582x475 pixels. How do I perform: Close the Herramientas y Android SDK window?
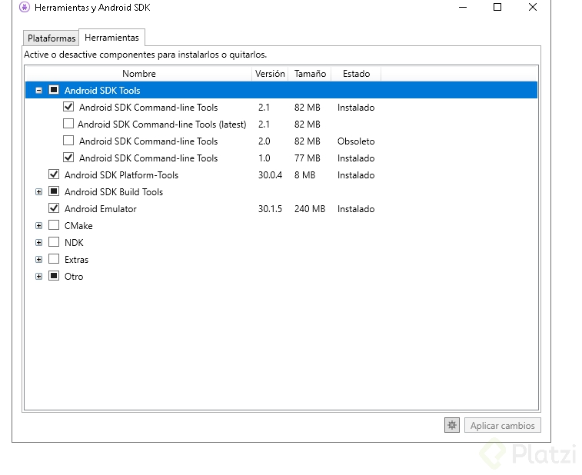click(533, 7)
